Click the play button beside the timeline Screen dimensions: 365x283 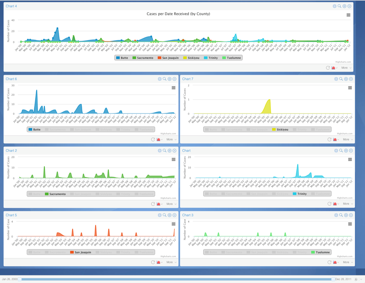[x=356, y=279]
